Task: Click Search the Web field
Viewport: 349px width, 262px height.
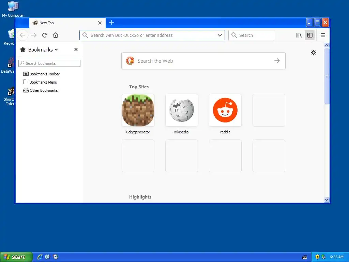Action: pyautogui.click(x=203, y=61)
